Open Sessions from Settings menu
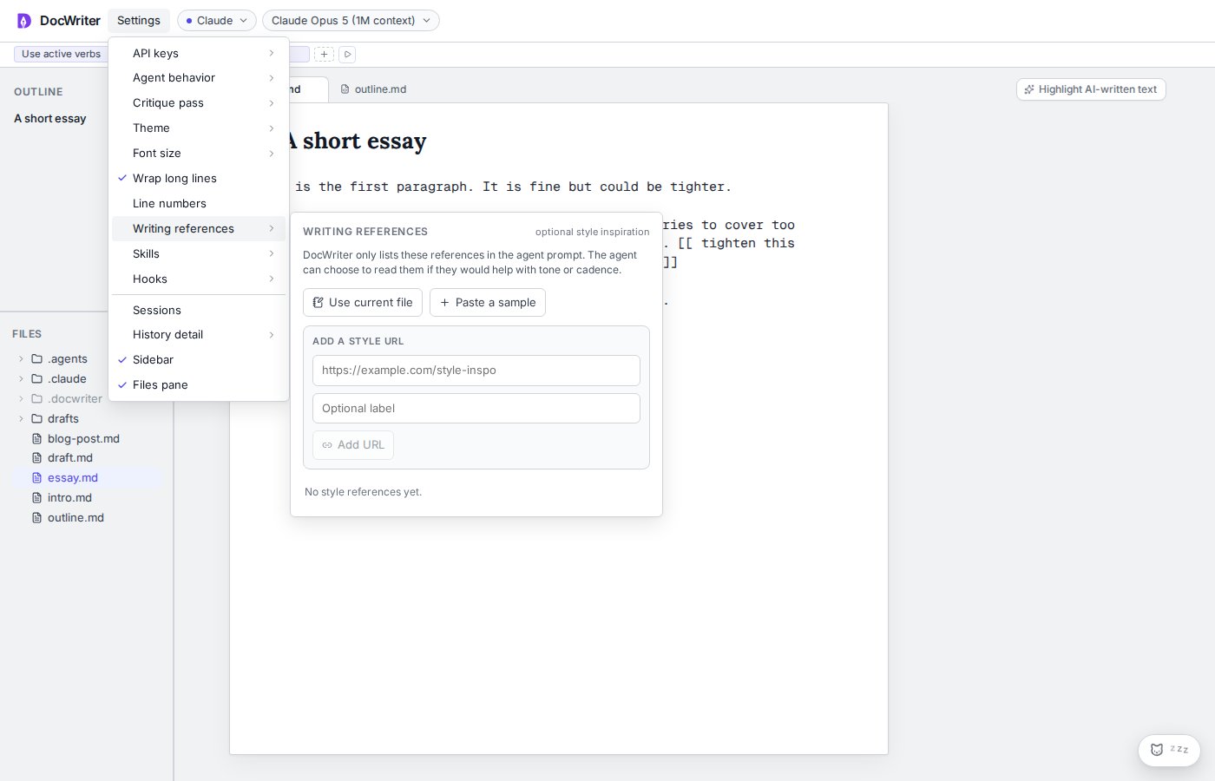This screenshot has height=781, width=1215. (199, 311)
